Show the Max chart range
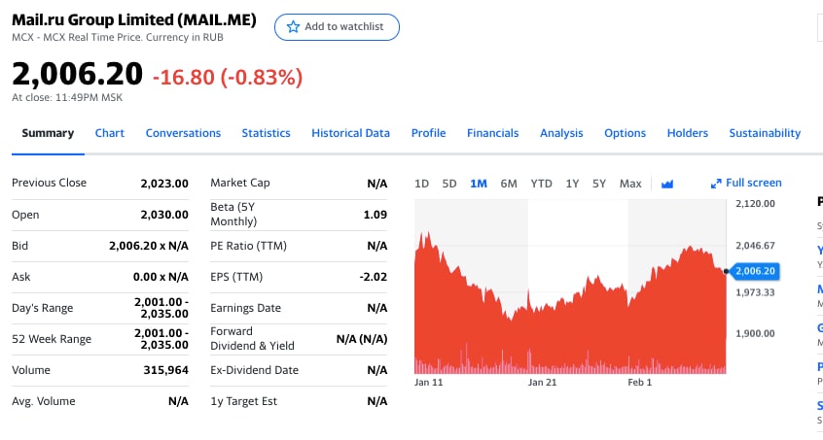The image size is (823, 440). click(x=630, y=184)
